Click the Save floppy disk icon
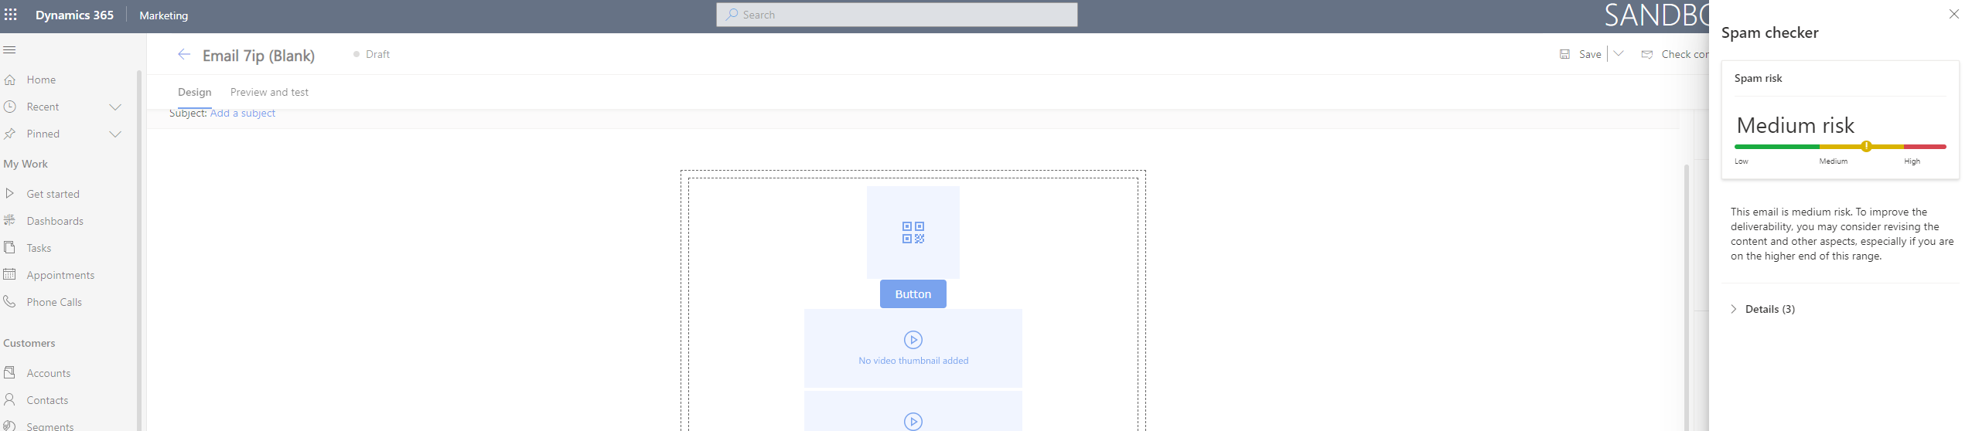 point(1564,54)
